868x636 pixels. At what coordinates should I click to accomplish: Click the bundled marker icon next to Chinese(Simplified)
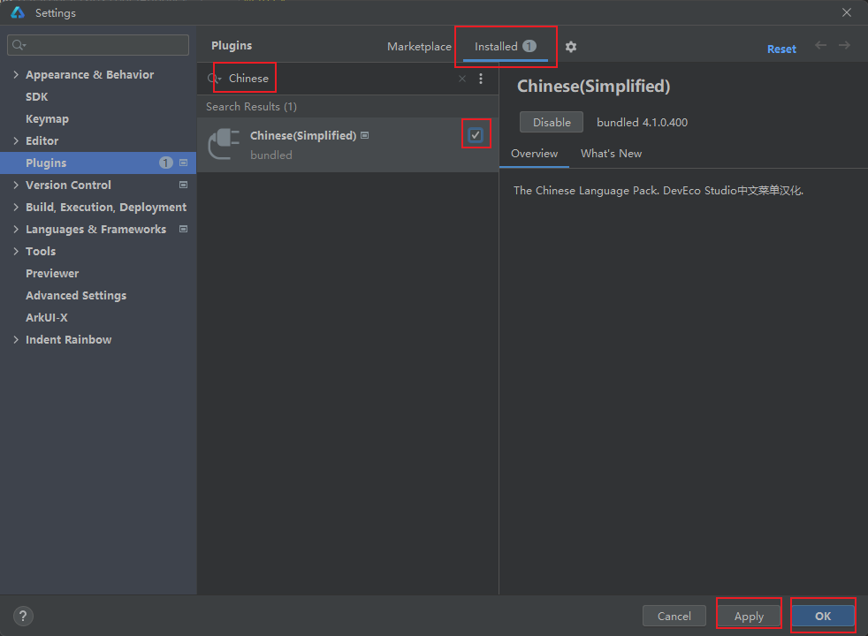tap(365, 135)
